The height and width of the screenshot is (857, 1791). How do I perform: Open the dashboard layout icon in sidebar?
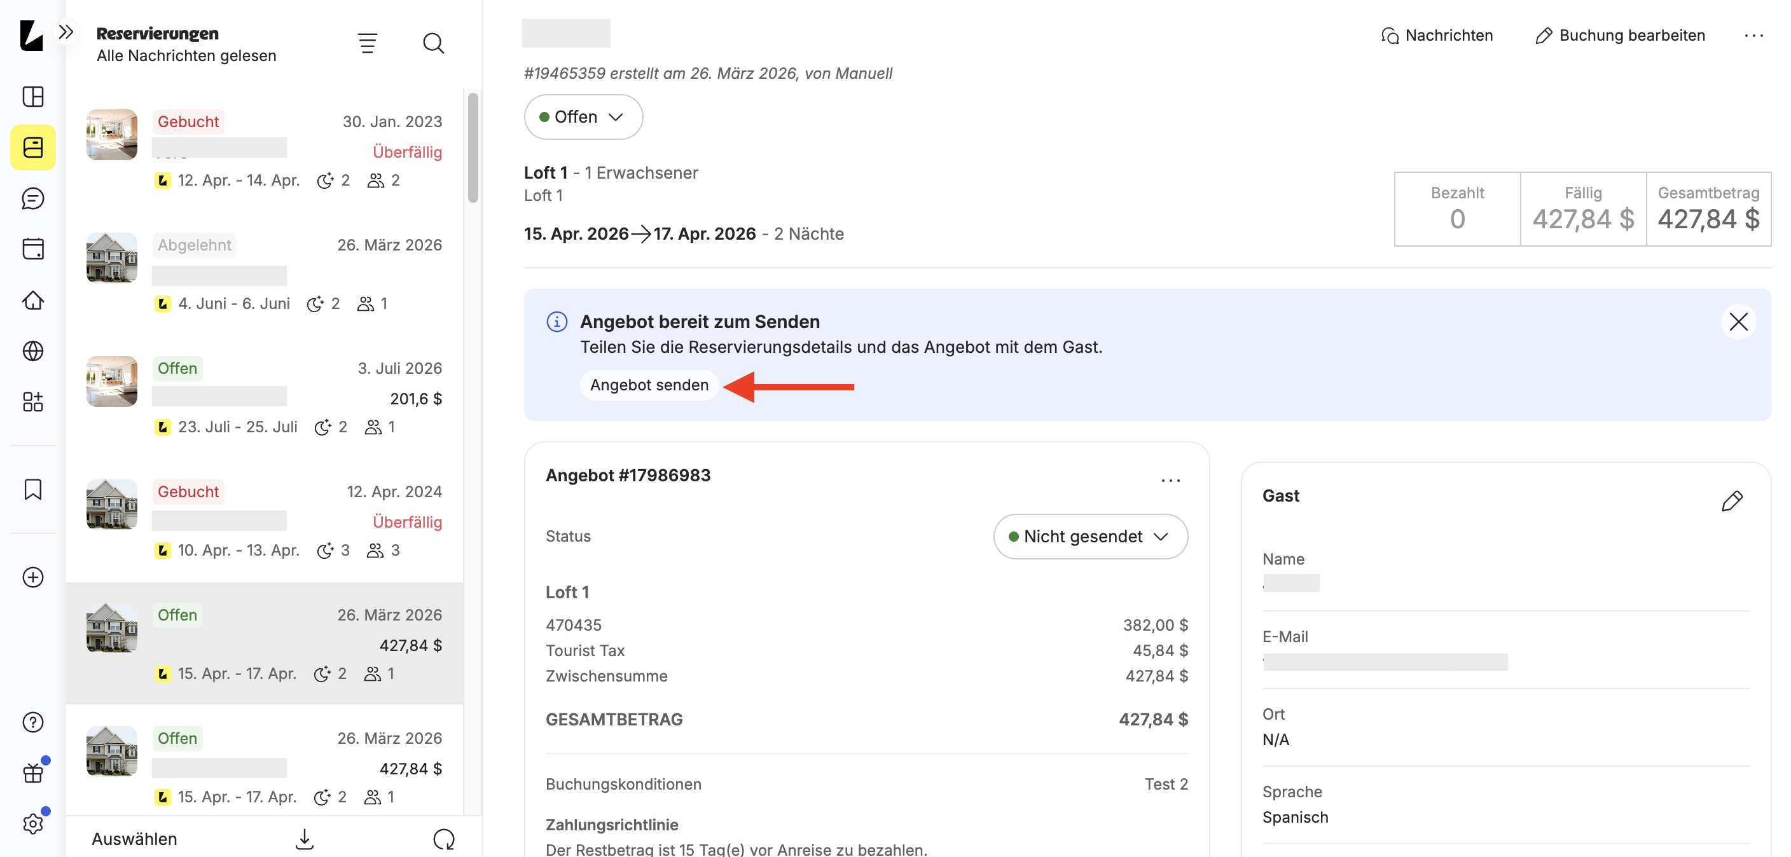point(32,96)
